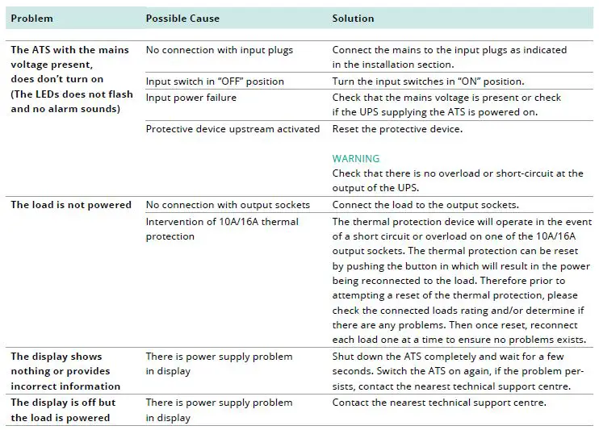599x430 pixels.
Task: Select "No connection with input plugs" cause
Action: [219, 50]
